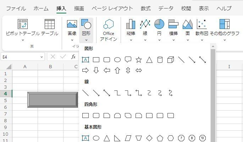Select the up-down double arrow shape
This screenshot has width=243, height=142.
click(128, 70)
